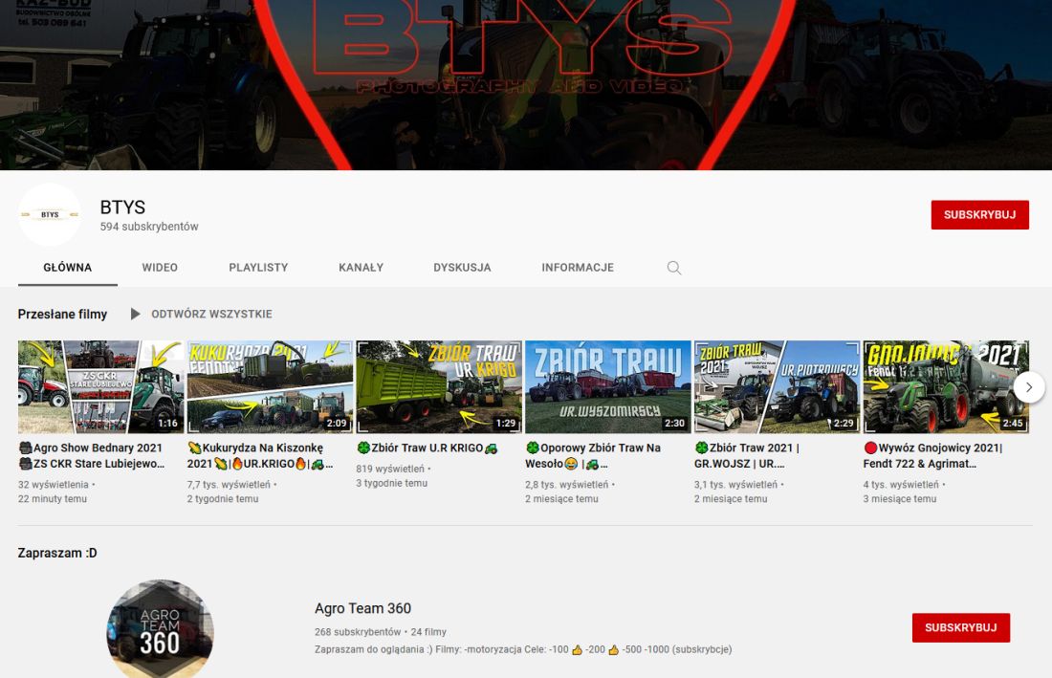Open the Zapraszam :D section heading
The width and height of the screenshot is (1052, 678).
coord(57,554)
